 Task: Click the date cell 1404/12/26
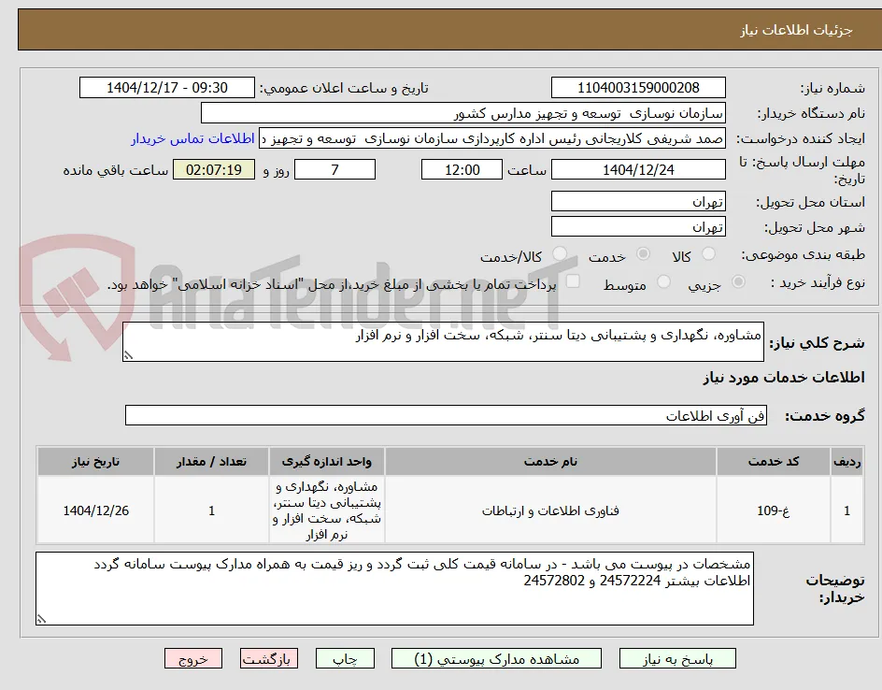[x=95, y=510]
